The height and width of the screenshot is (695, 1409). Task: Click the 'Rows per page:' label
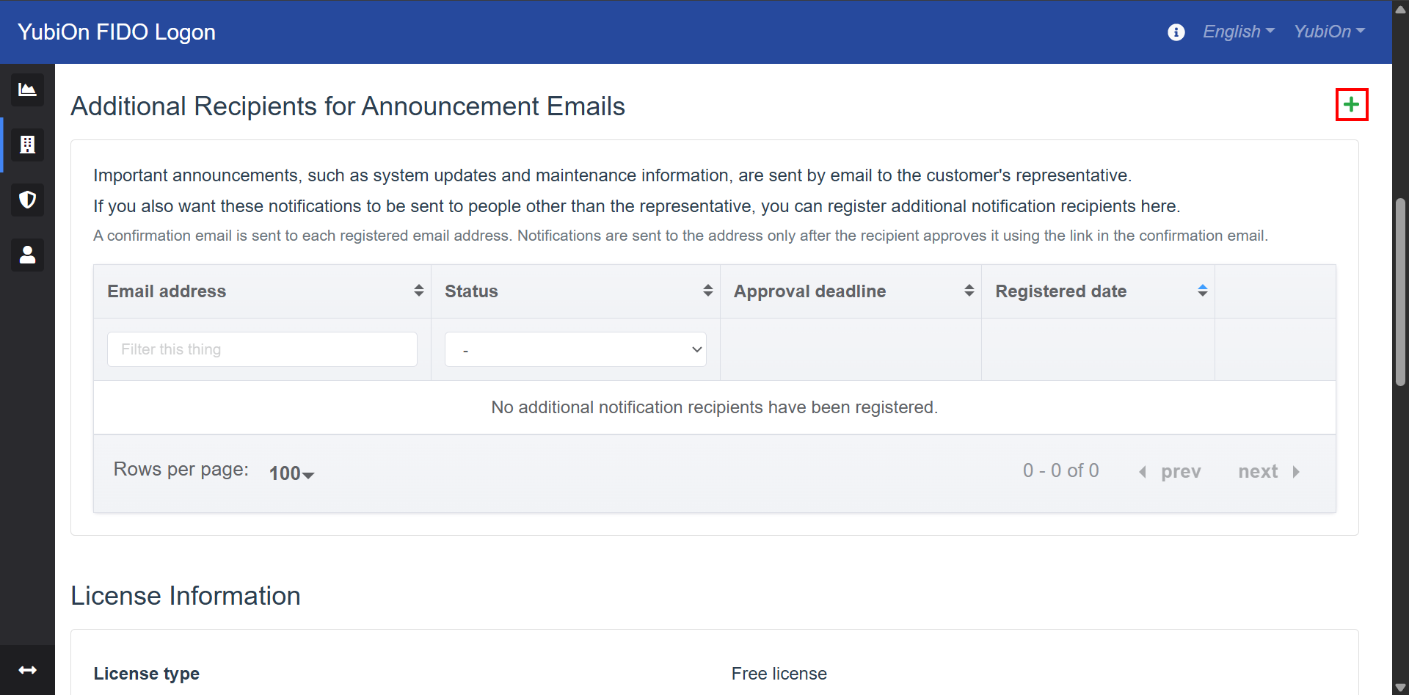coord(181,469)
